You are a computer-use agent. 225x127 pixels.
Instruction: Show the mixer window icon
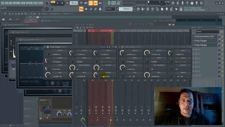tap(153, 9)
